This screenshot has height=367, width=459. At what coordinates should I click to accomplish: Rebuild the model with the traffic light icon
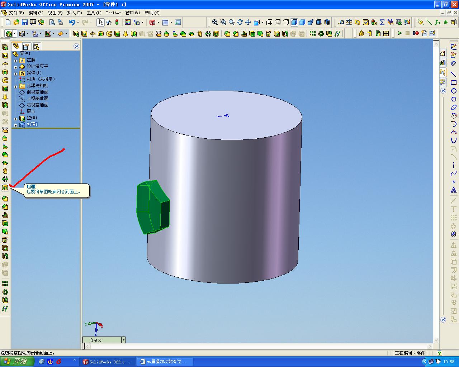[117, 22]
